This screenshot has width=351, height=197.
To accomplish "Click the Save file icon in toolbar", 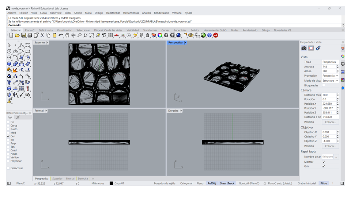I will point(24,35).
